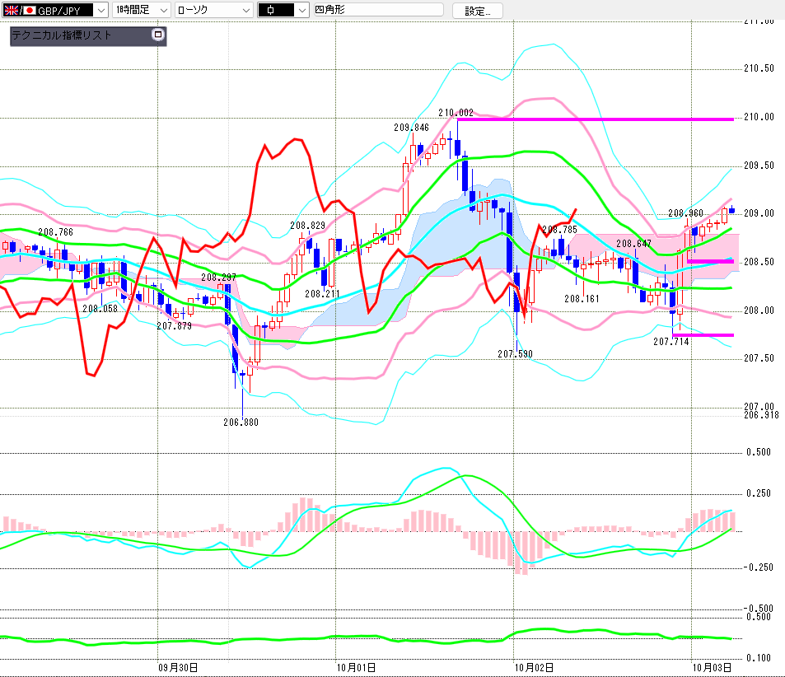Click the テクニカル指標リスト panel title

point(62,35)
